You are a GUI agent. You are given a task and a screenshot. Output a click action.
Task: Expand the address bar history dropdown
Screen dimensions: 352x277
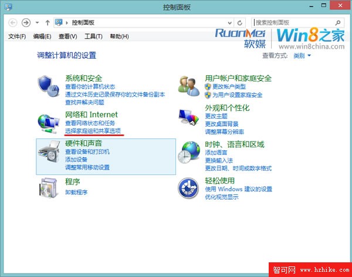tap(229, 23)
